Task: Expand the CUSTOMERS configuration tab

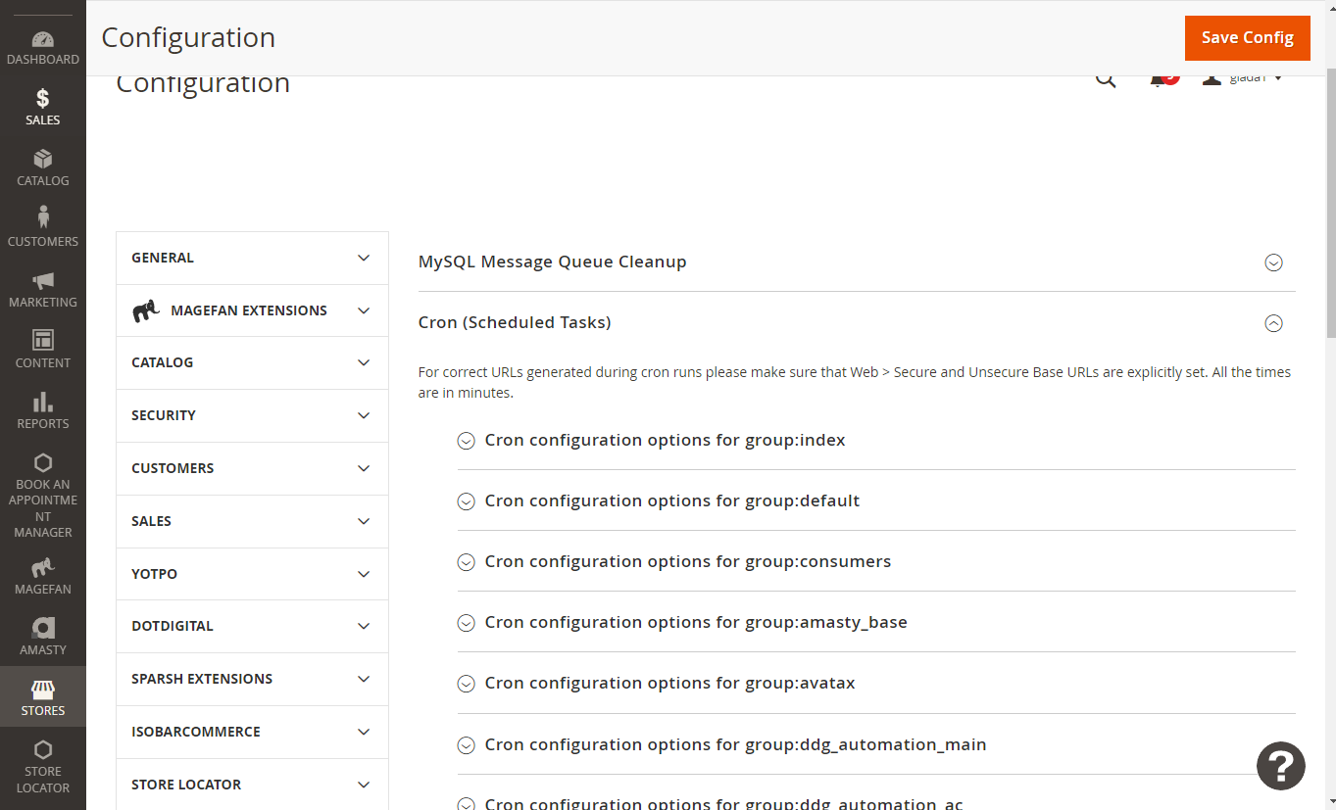Action: pos(252,468)
